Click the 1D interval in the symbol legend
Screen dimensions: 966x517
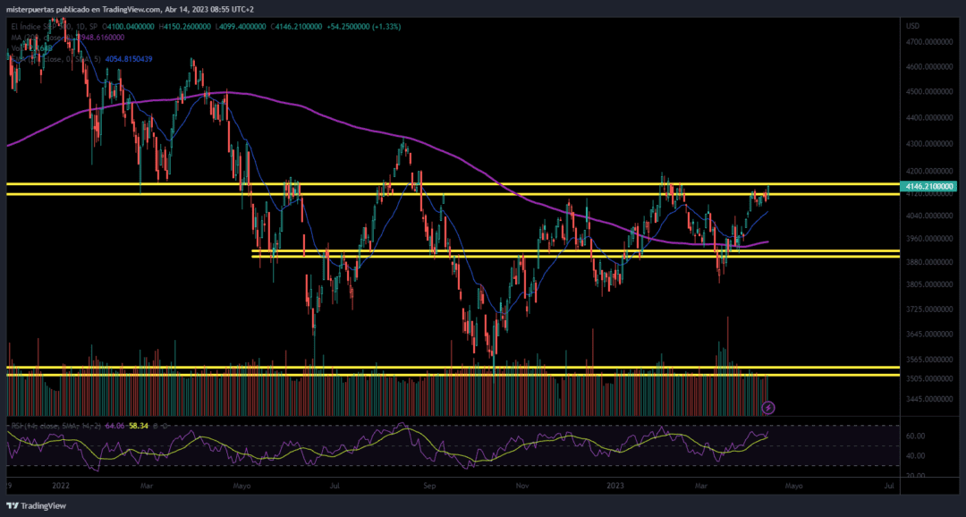[x=78, y=27]
